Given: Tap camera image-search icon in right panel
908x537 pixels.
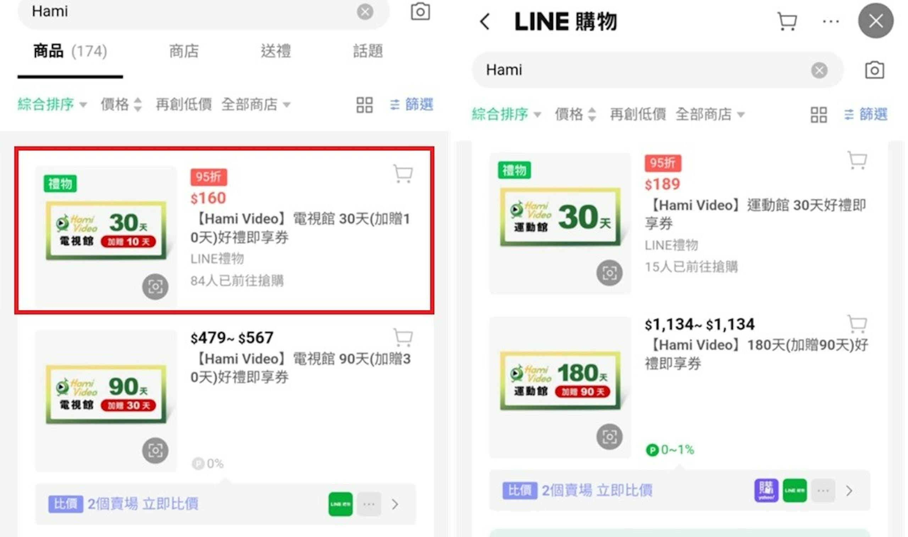Looking at the screenshot, I should point(874,70).
